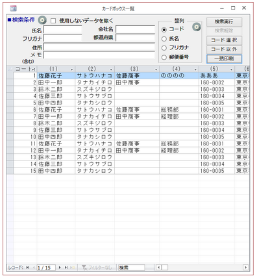Click 一括印刷 button

click(224, 58)
